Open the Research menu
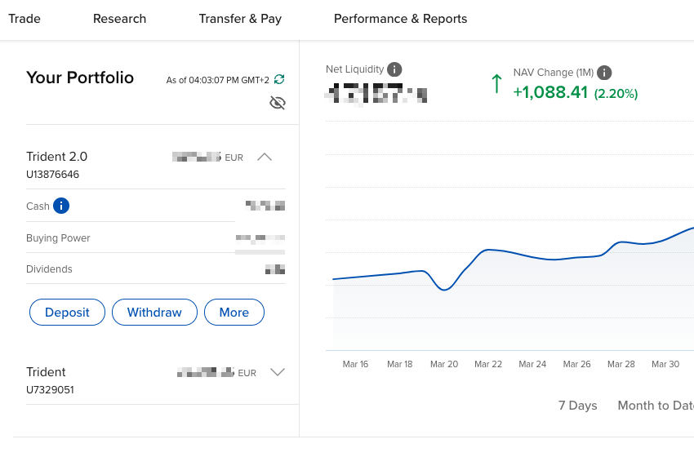The height and width of the screenshot is (457, 694). click(119, 19)
